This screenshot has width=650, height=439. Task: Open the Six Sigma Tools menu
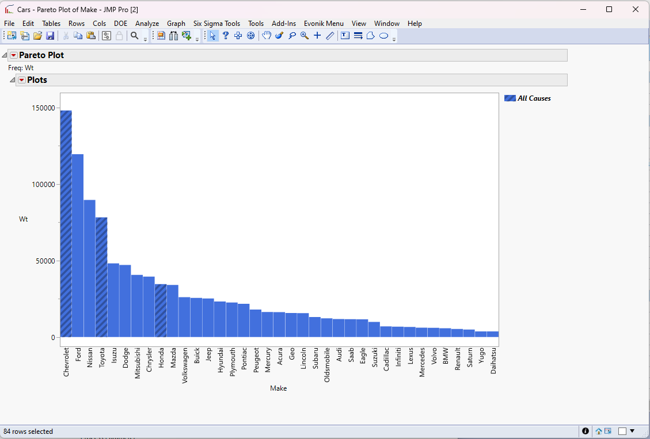pyautogui.click(x=216, y=24)
